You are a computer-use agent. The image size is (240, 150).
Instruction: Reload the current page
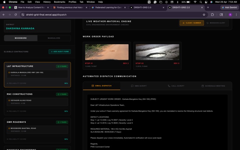click(15, 15)
